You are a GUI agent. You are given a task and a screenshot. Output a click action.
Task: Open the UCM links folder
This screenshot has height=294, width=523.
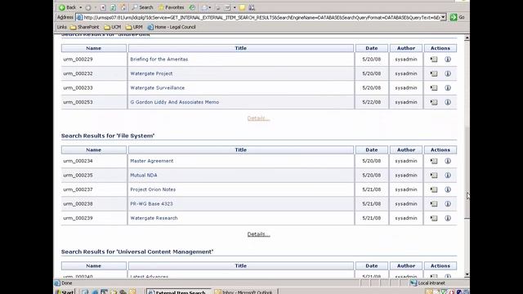pos(113,27)
